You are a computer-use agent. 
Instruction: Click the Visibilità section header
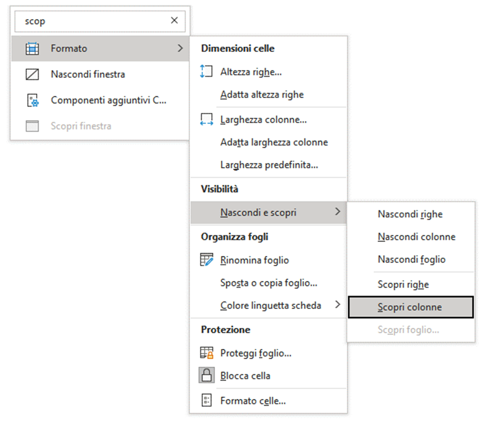click(220, 189)
